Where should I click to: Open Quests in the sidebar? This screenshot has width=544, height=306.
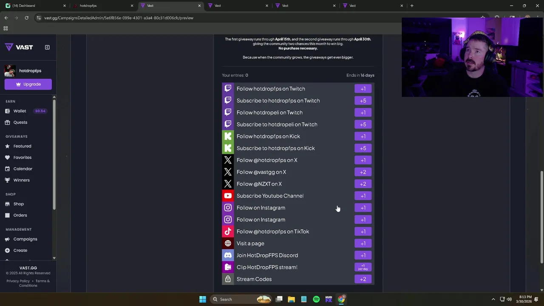click(x=20, y=122)
